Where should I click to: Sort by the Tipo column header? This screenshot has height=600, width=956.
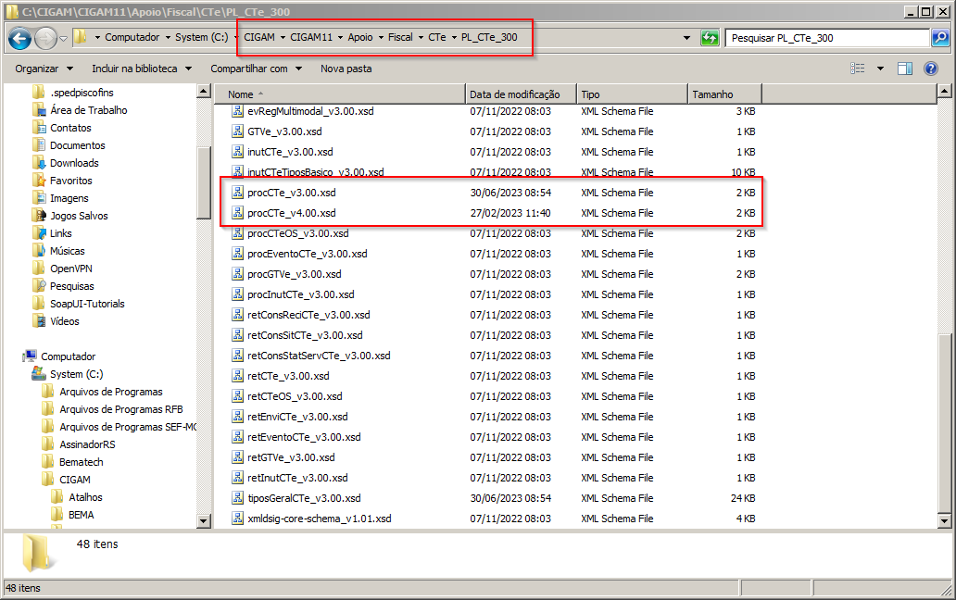[633, 94]
